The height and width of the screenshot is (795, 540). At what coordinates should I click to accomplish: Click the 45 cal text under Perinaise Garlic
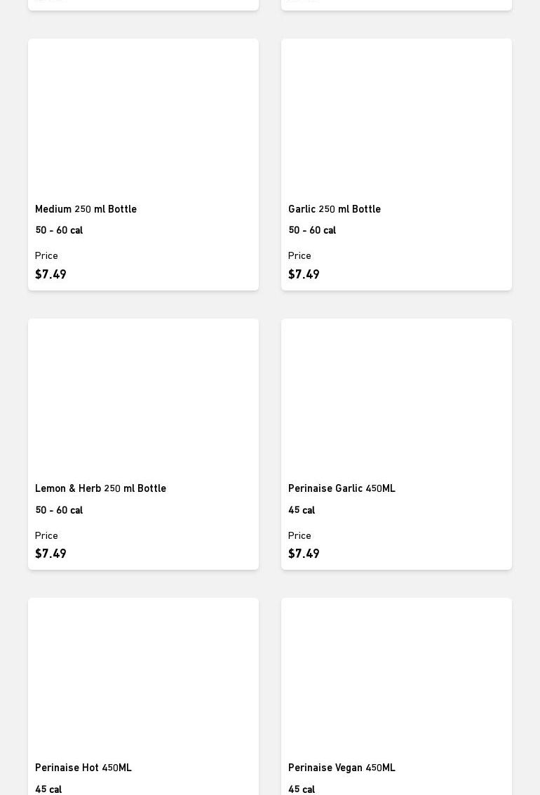pyautogui.click(x=302, y=510)
